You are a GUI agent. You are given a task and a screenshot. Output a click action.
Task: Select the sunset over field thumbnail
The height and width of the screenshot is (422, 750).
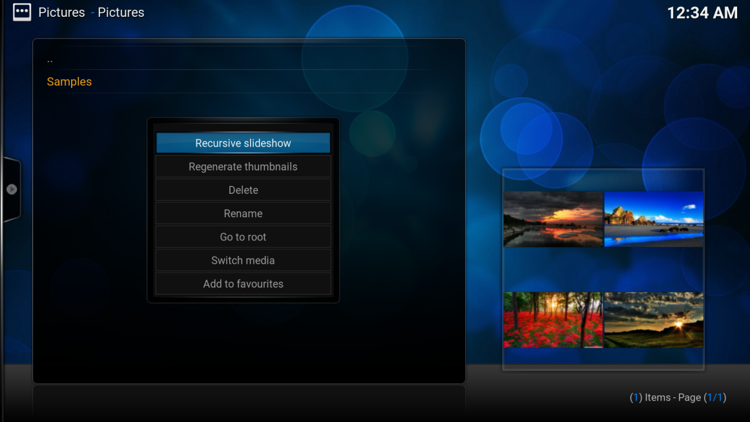[654, 320]
